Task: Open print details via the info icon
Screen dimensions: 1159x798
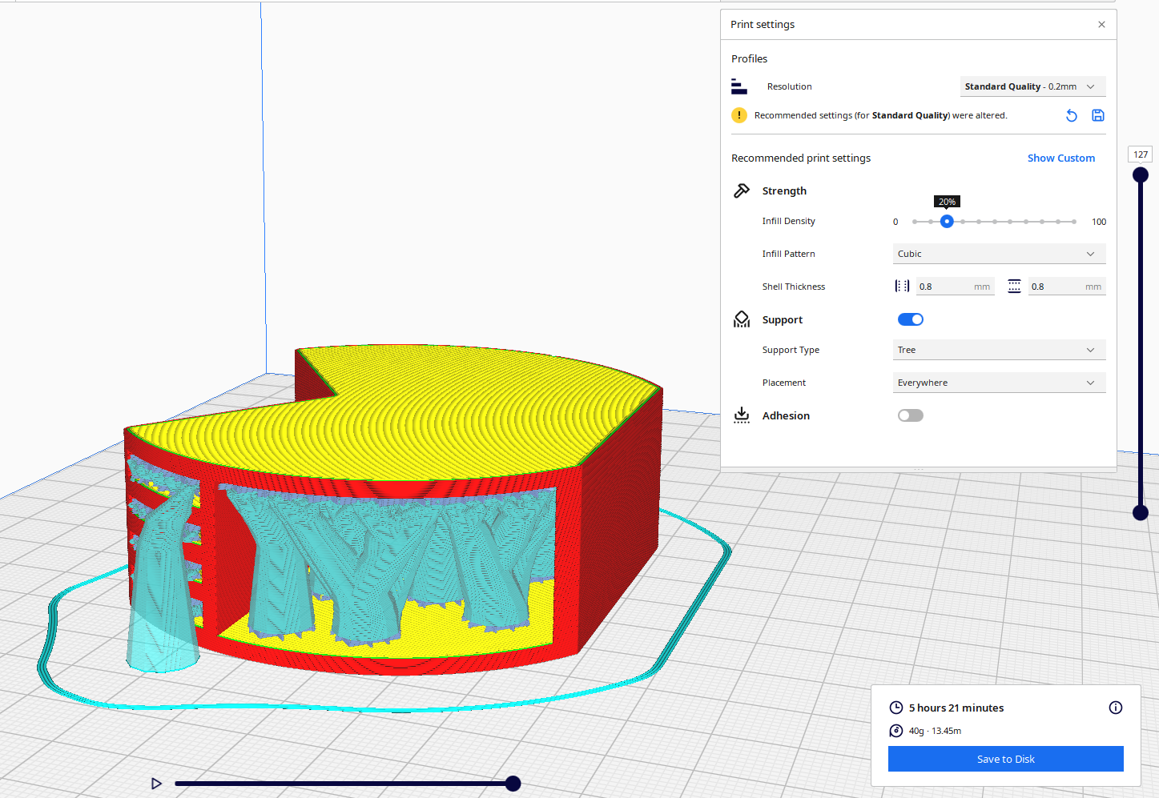Action: [x=1115, y=708]
